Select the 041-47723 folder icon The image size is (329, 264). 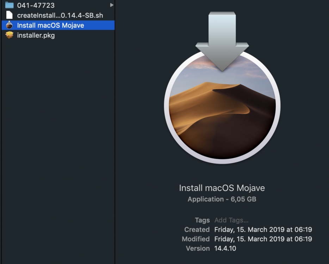click(10, 5)
